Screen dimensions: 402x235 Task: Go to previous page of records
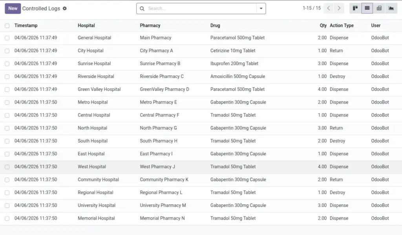(329, 8)
